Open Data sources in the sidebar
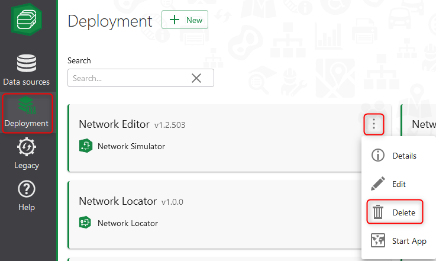Image resolution: width=436 pixels, height=261 pixels. pos(27,70)
